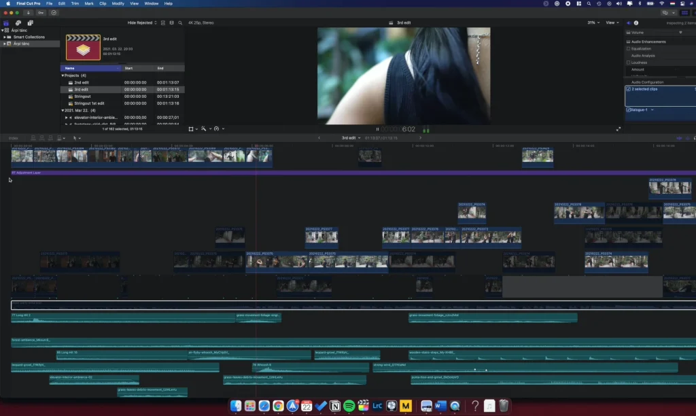Open the browser search magnifier

click(180, 22)
